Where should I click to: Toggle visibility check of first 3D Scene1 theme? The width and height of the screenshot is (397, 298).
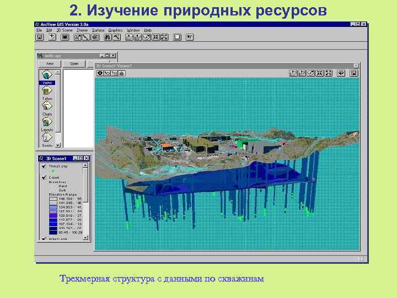pyautogui.click(x=44, y=166)
